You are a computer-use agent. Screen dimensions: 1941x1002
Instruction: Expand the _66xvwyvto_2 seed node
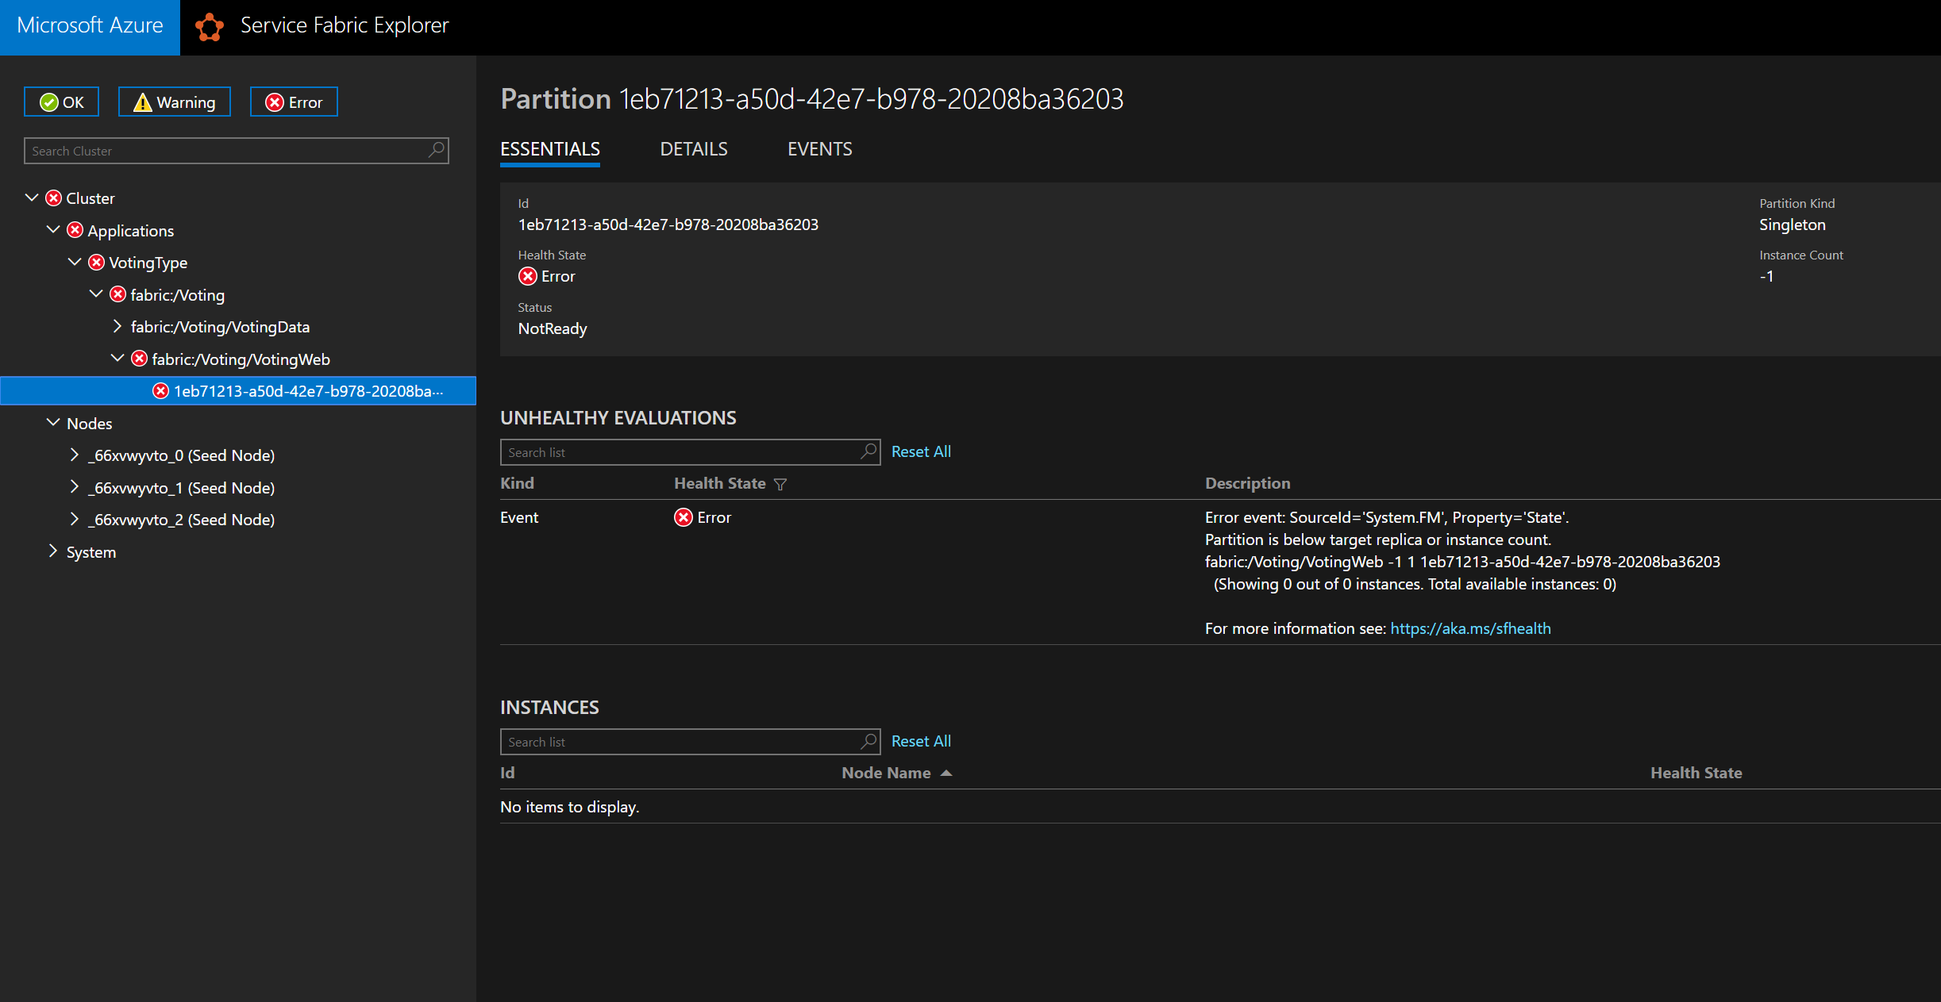pos(75,519)
